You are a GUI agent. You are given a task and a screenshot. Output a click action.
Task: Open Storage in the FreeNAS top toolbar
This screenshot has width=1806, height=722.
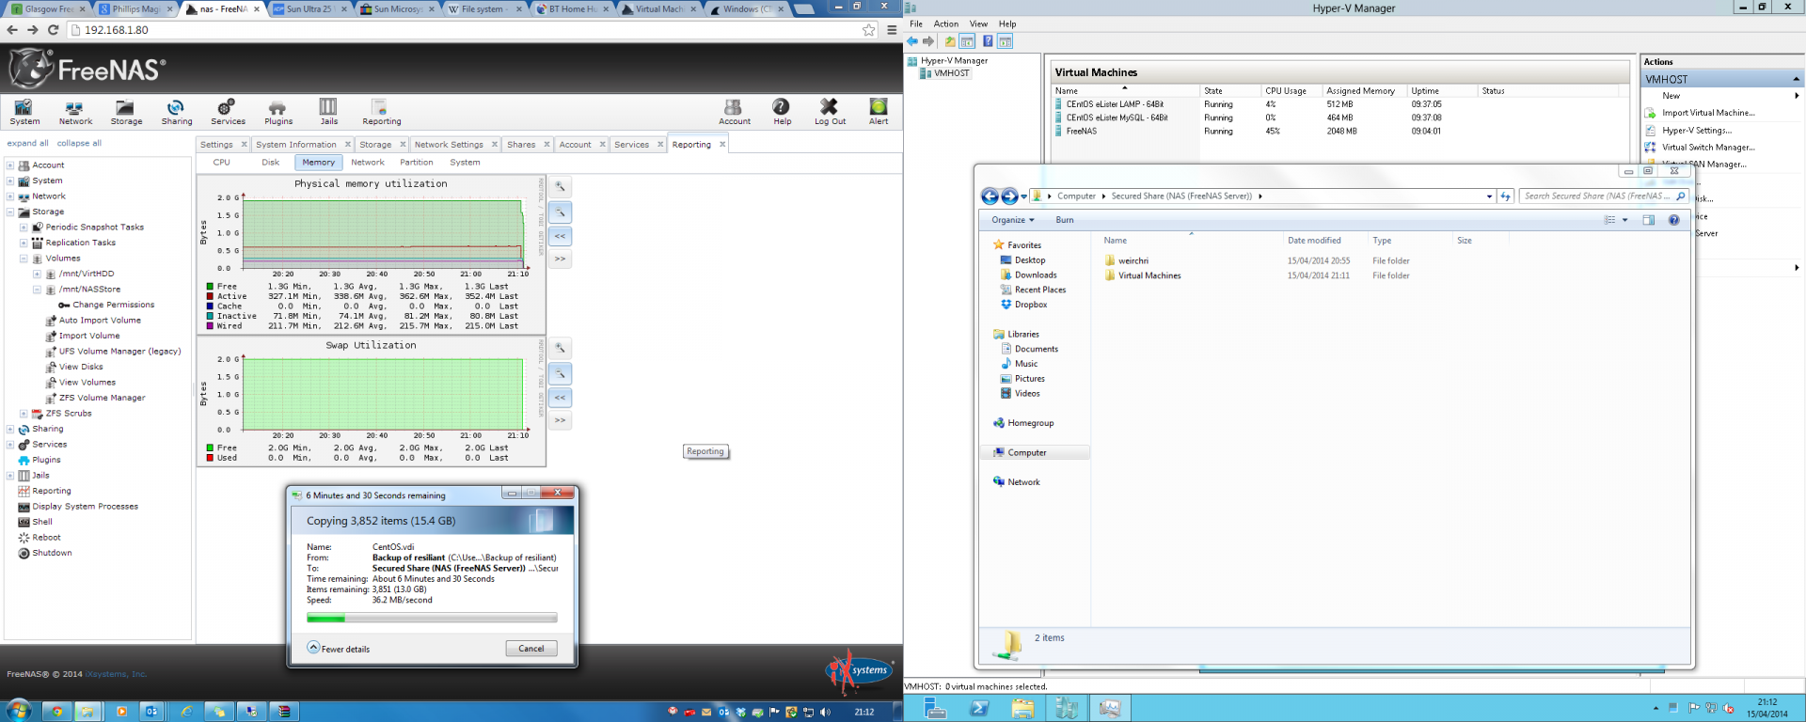click(x=126, y=112)
